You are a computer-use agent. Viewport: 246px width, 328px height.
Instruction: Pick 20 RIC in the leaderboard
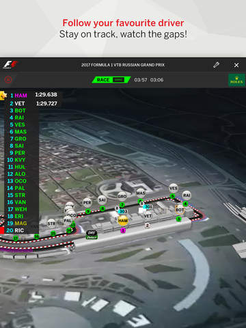15,230
